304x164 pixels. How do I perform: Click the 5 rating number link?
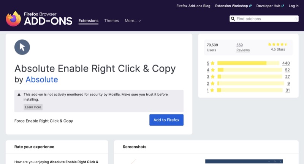(x=208, y=63)
